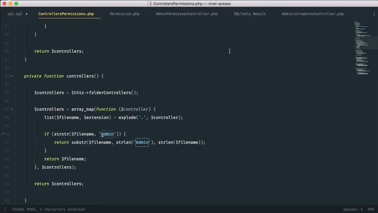The image size is (378, 213).
Task: Collapse the private function controllers fold arrow
Action: click(x=11, y=76)
